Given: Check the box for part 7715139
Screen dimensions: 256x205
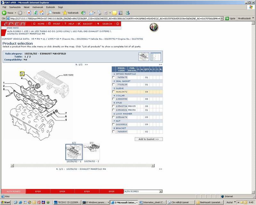Looking at the screenshot, I should (x=114, y=85).
